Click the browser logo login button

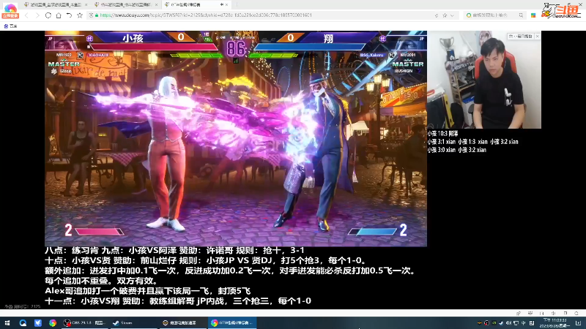pos(10,10)
